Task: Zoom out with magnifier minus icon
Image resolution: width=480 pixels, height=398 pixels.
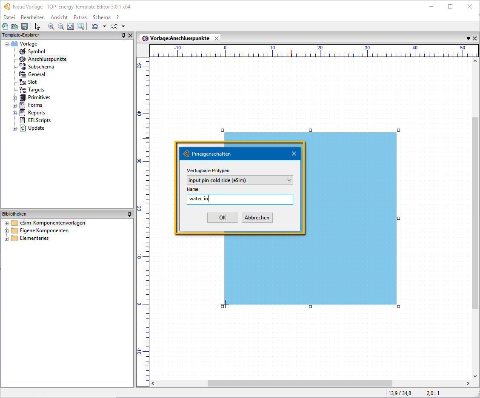Action: pos(61,26)
